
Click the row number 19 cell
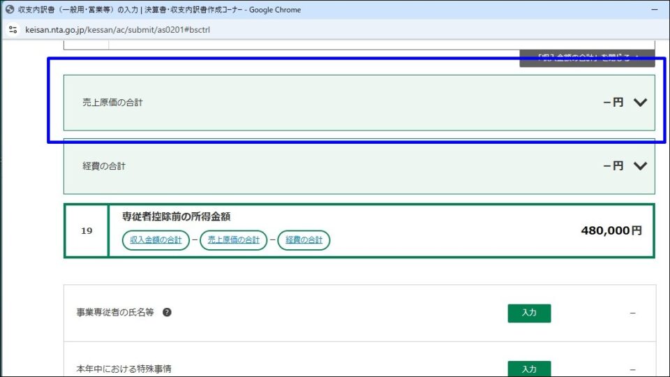coord(86,230)
